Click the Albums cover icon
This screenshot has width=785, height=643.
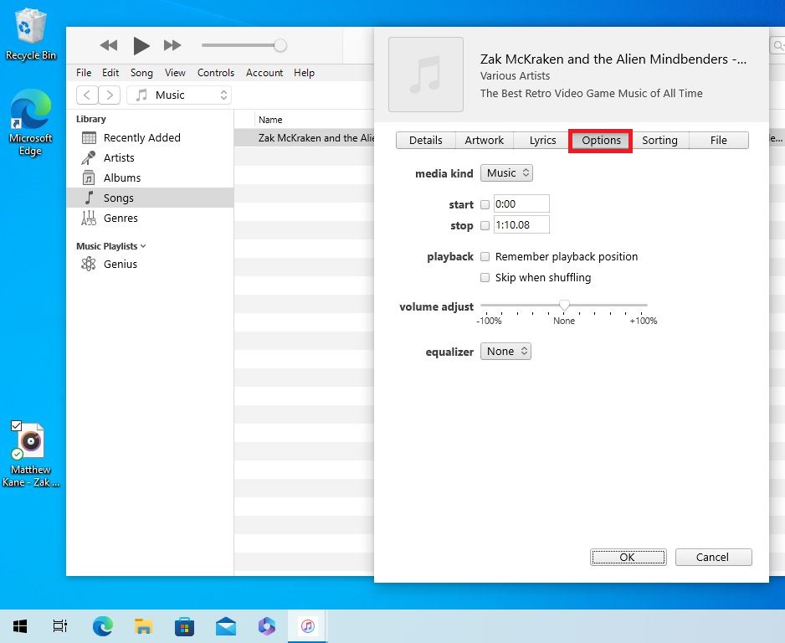click(x=89, y=177)
